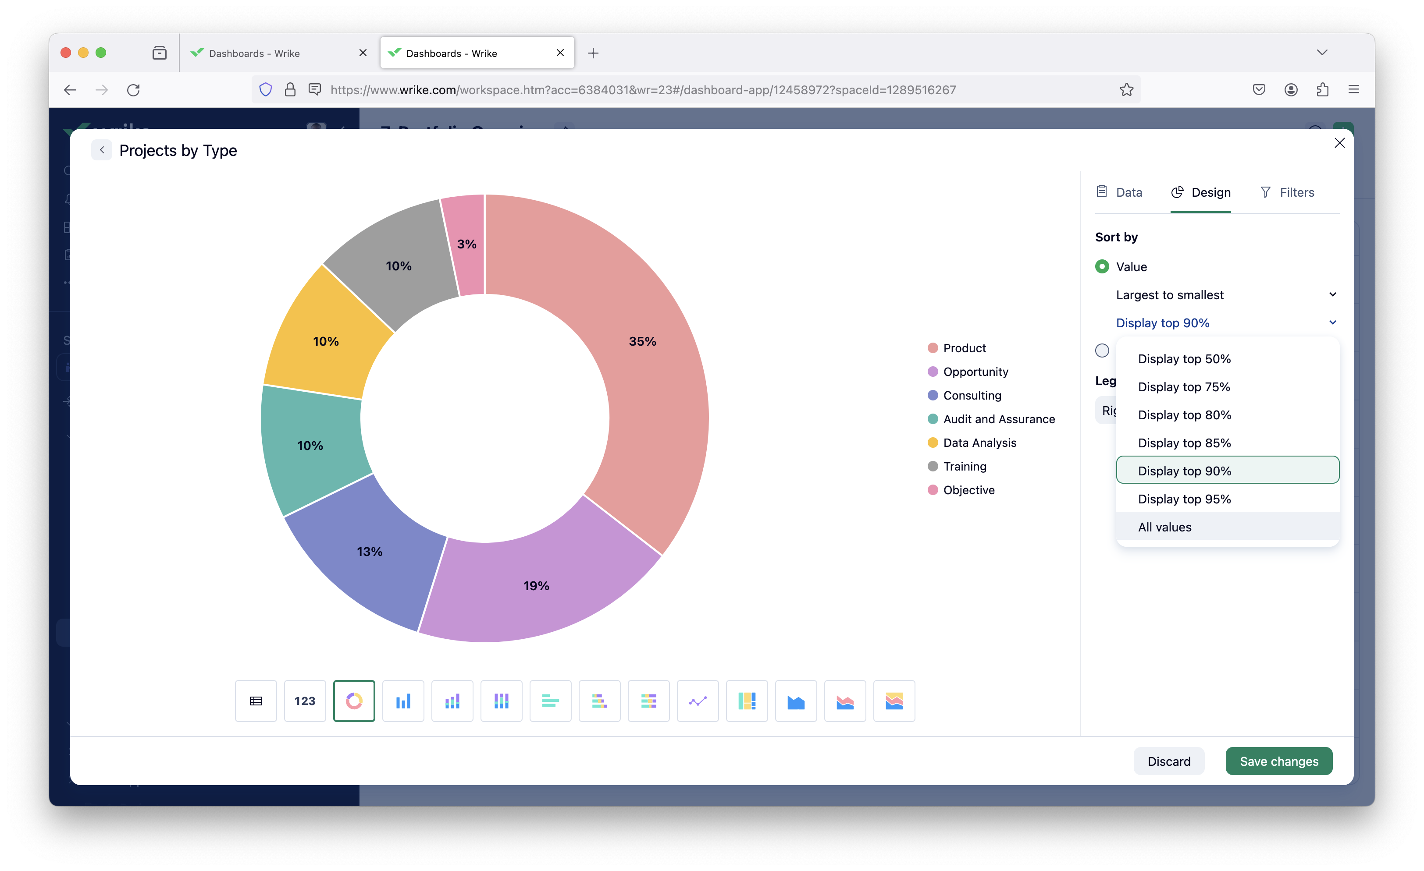The height and width of the screenshot is (871, 1424).
Task: Collapse the Display top 90% dropdown
Action: (1225, 323)
